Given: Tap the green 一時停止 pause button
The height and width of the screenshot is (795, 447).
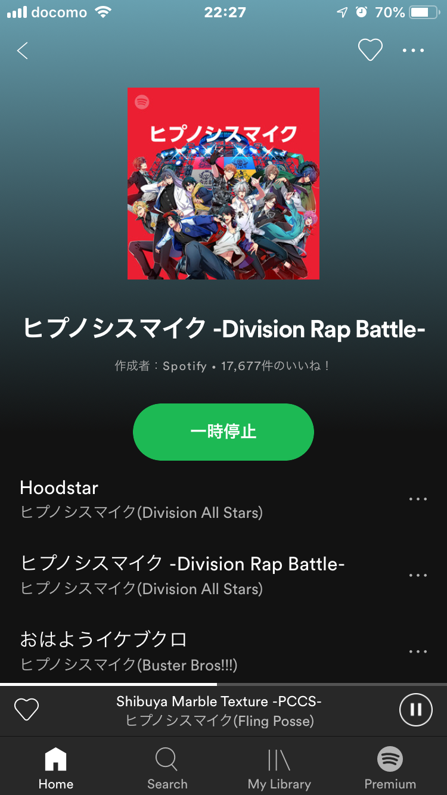Looking at the screenshot, I should tap(223, 431).
